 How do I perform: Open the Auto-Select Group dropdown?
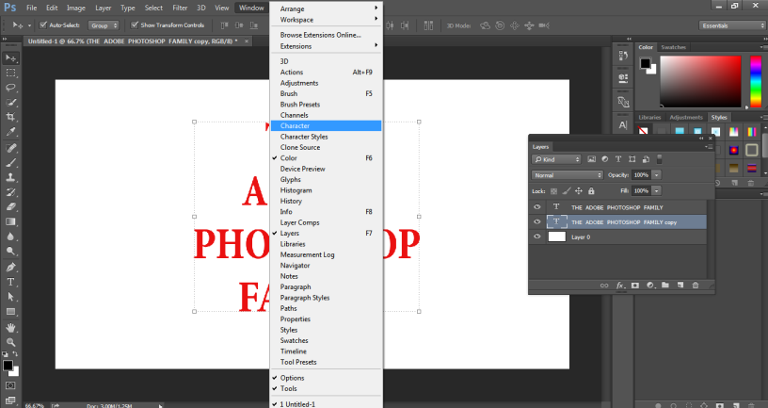click(104, 25)
